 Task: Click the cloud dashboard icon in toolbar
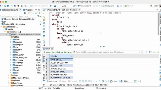coord(118,6)
